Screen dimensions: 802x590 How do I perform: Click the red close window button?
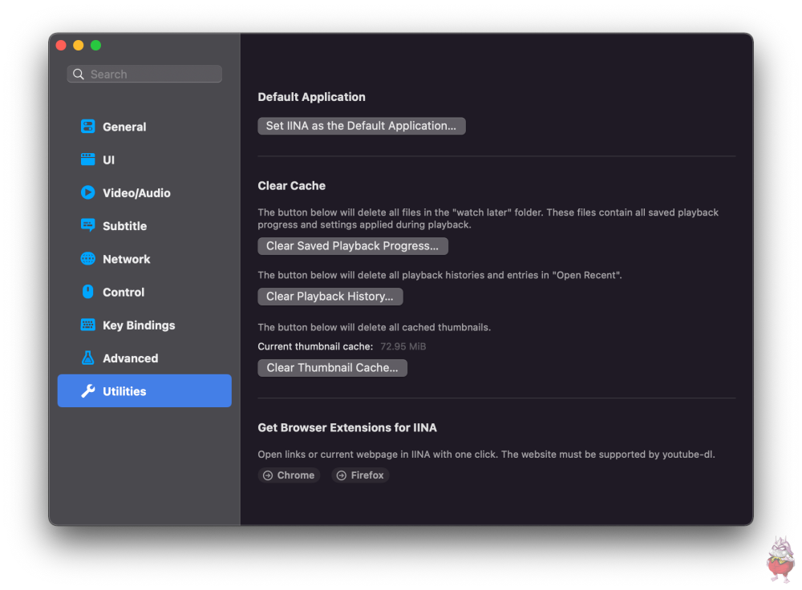tap(62, 46)
